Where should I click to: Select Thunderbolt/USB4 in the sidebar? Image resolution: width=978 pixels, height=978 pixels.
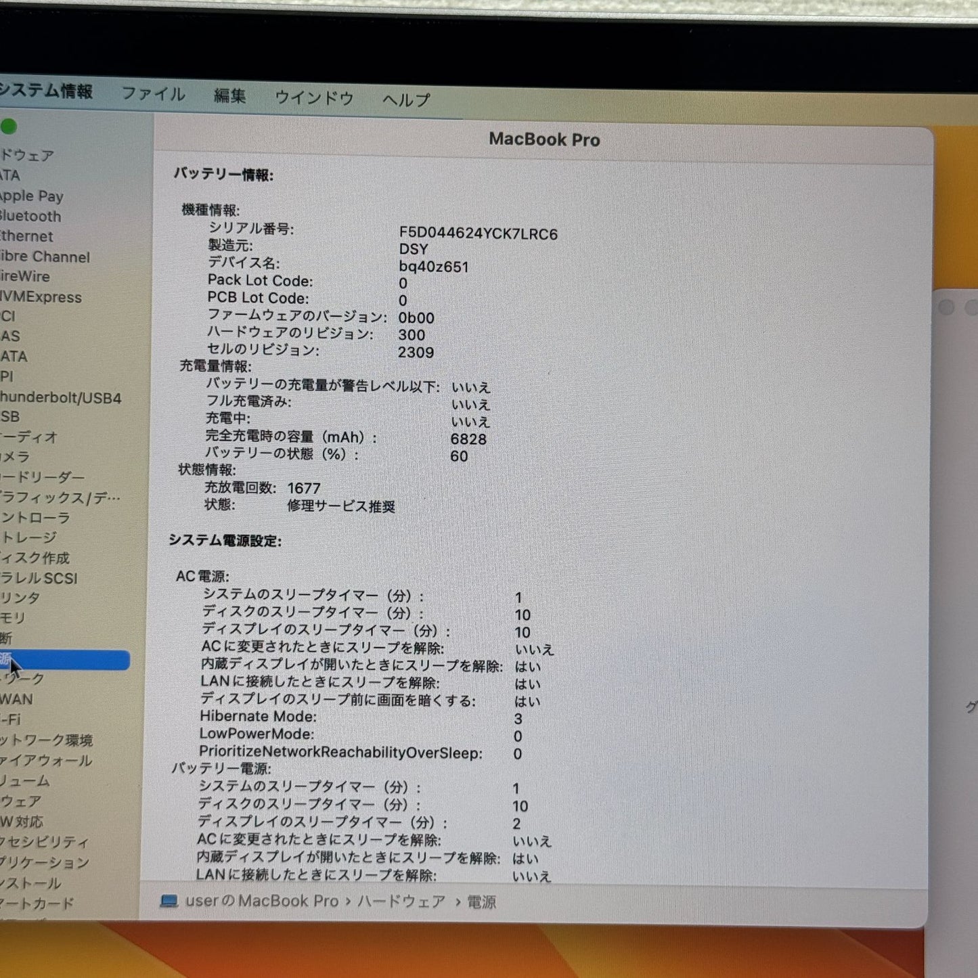point(61,398)
